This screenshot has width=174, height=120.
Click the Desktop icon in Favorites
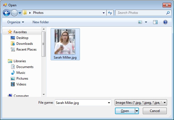[x=13, y=38]
